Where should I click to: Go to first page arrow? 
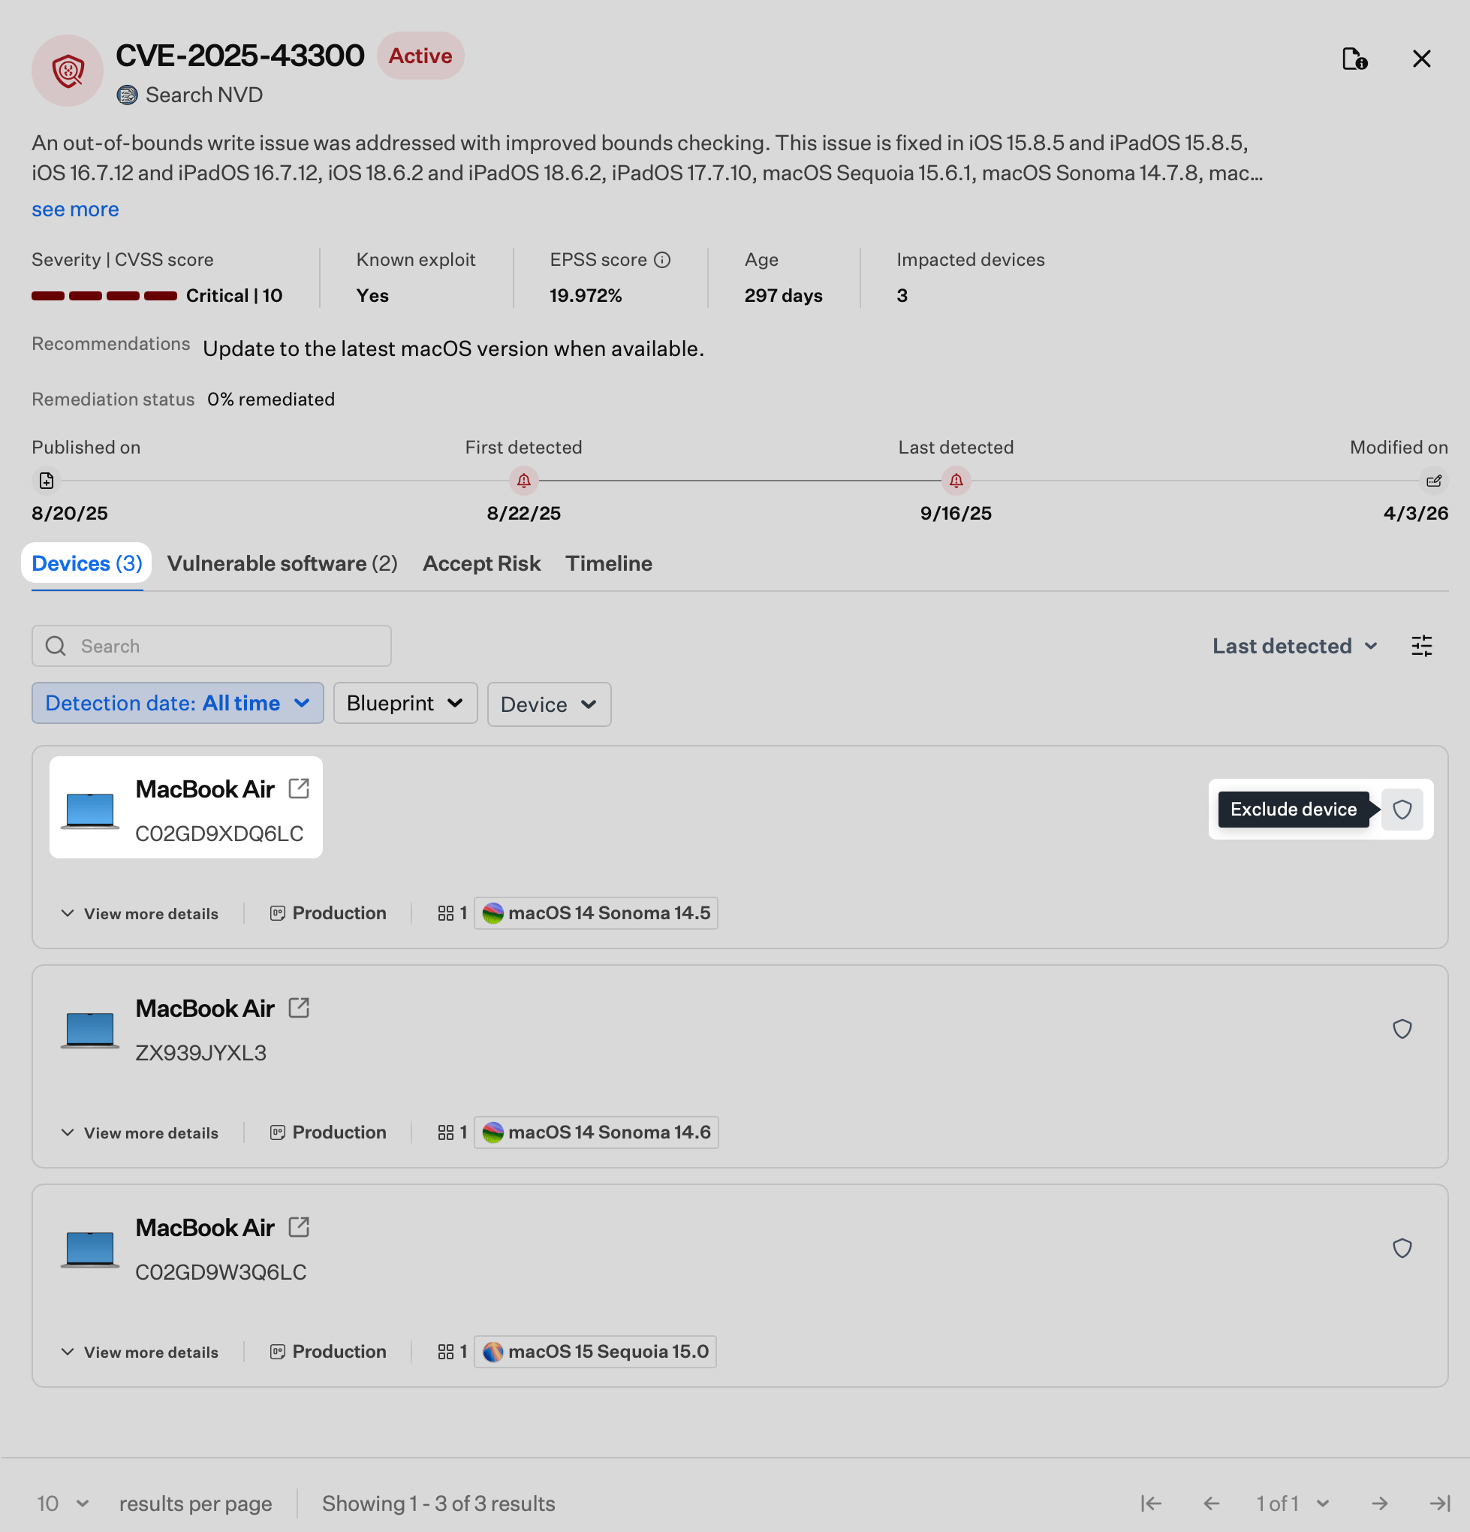coord(1151,1503)
